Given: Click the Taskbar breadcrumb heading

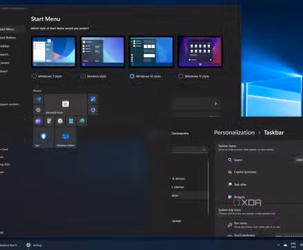Looking at the screenshot, I should 273,133.
